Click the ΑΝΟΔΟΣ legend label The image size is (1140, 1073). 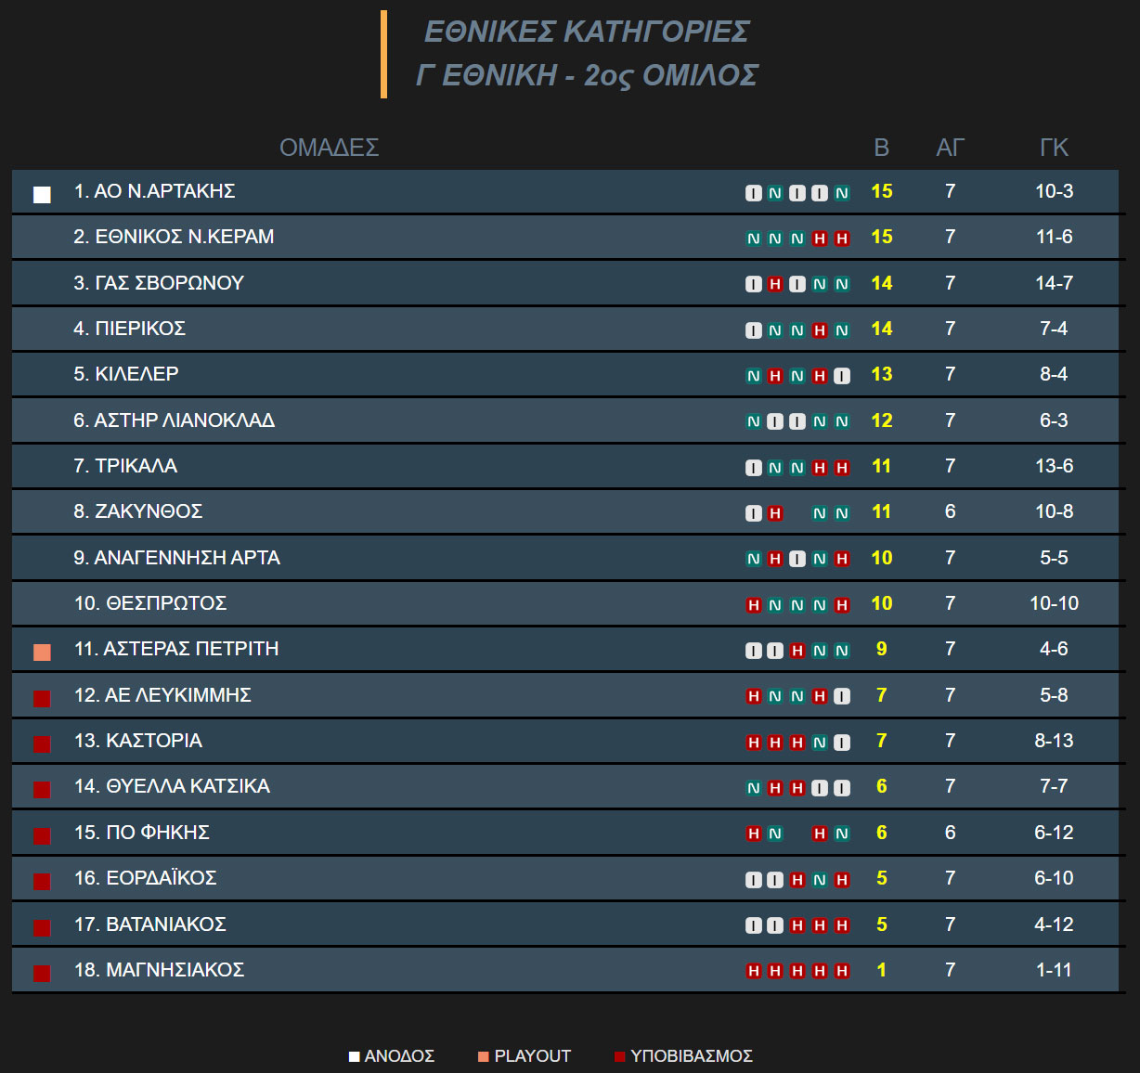[399, 1056]
